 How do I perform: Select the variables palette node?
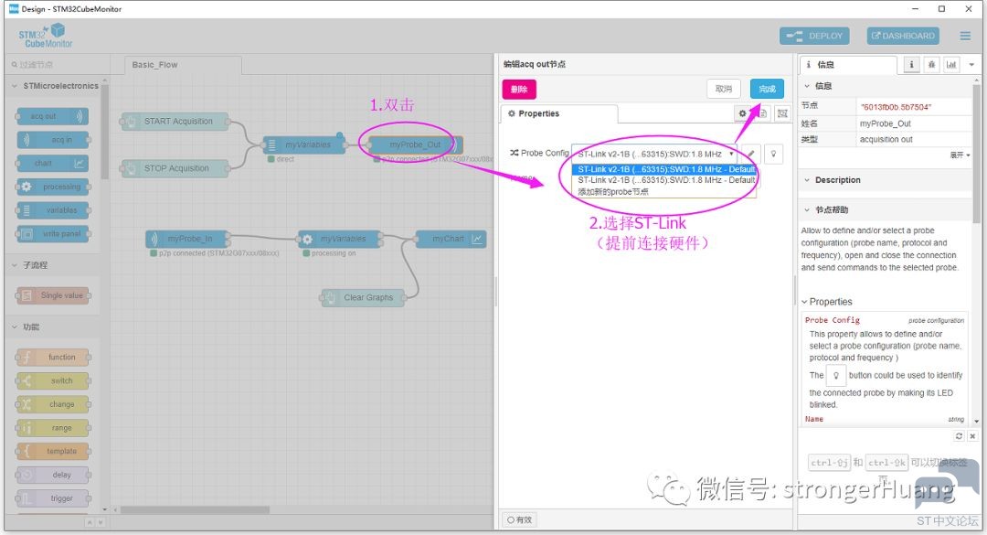click(53, 209)
